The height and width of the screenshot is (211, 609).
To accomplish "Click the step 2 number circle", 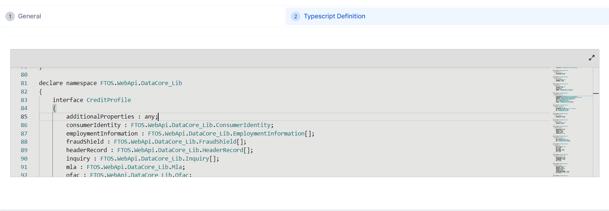I will click(295, 16).
